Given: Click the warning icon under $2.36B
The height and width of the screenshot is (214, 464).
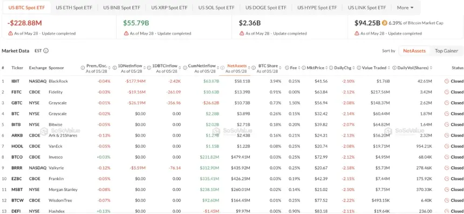Looking at the screenshot, I should click(x=242, y=33).
